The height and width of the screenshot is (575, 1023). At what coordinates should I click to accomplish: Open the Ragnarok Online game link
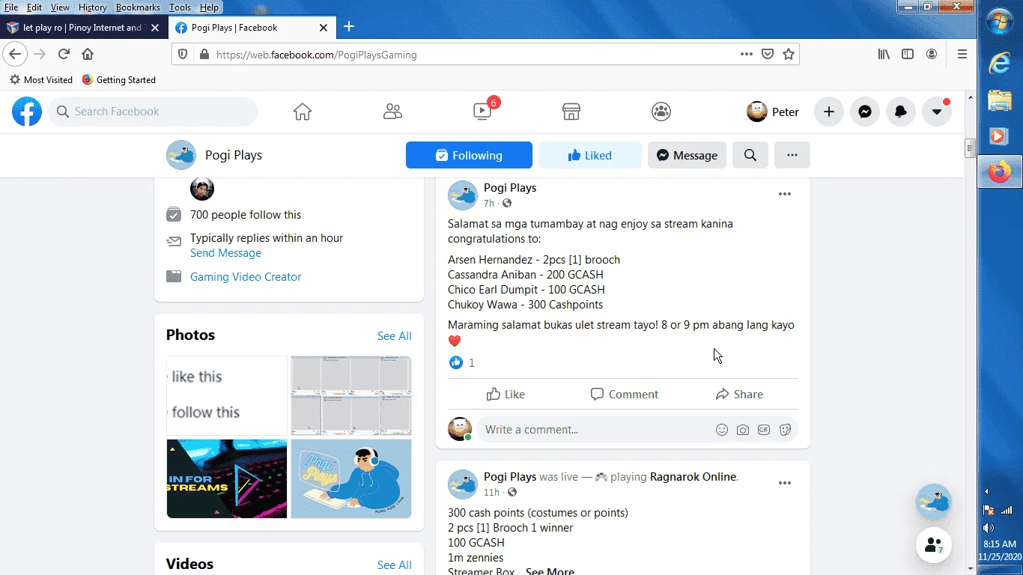pyautogui.click(x=693, y=477)
